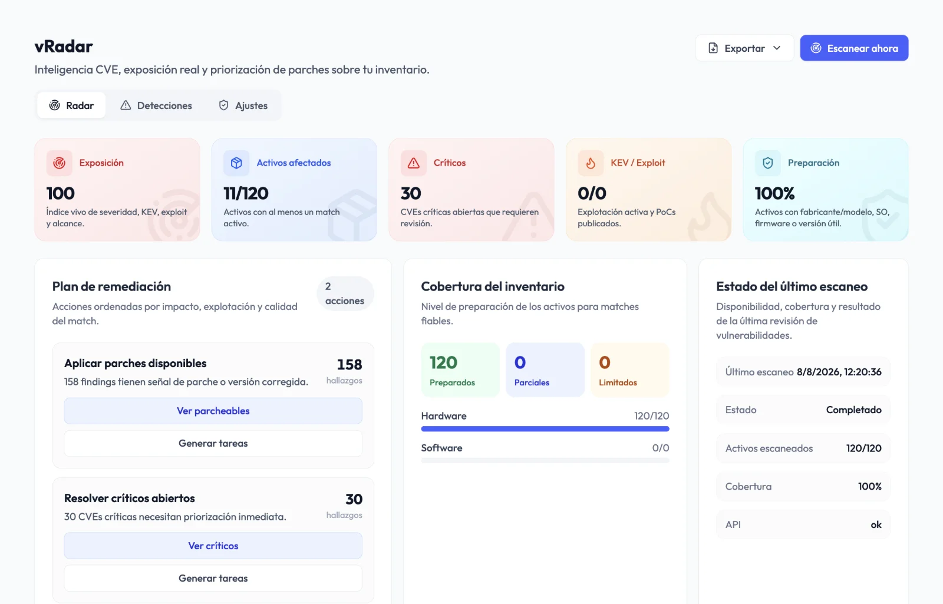Image resolution: width=943 pixels, height=604 pixels.
Task: Click the warning icon in Detecciones tab
Action: coord(126,105)
